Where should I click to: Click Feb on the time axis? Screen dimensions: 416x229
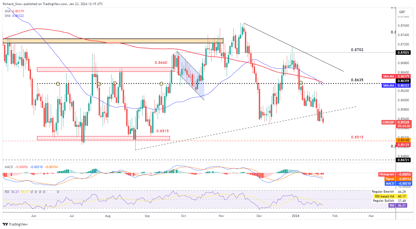[x=335, y=216]
